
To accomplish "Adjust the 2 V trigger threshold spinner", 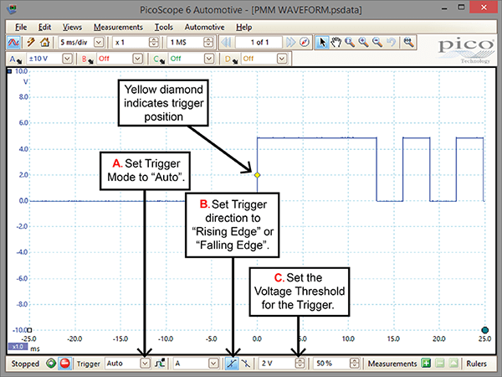I will 300,364.
